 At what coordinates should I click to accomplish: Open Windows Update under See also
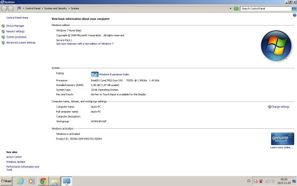click(x=16, y=161)
